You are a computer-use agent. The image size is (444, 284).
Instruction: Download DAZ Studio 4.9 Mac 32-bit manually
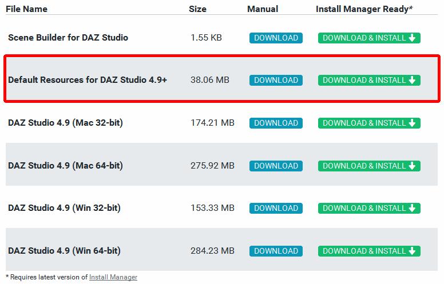[x=276, y=123]
